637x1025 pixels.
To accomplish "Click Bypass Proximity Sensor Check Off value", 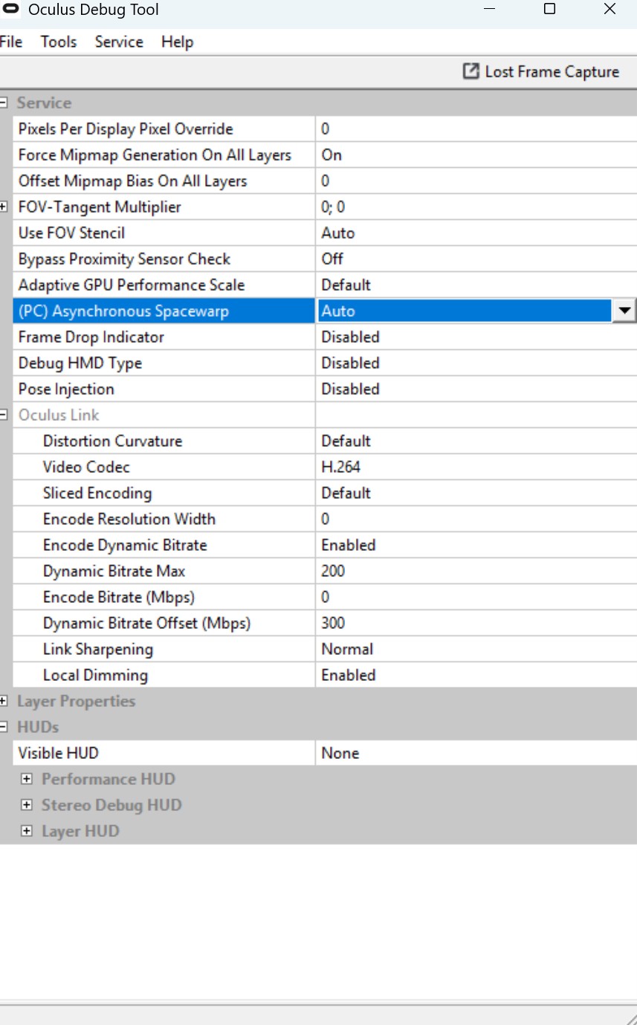I will tap(476, 259).
